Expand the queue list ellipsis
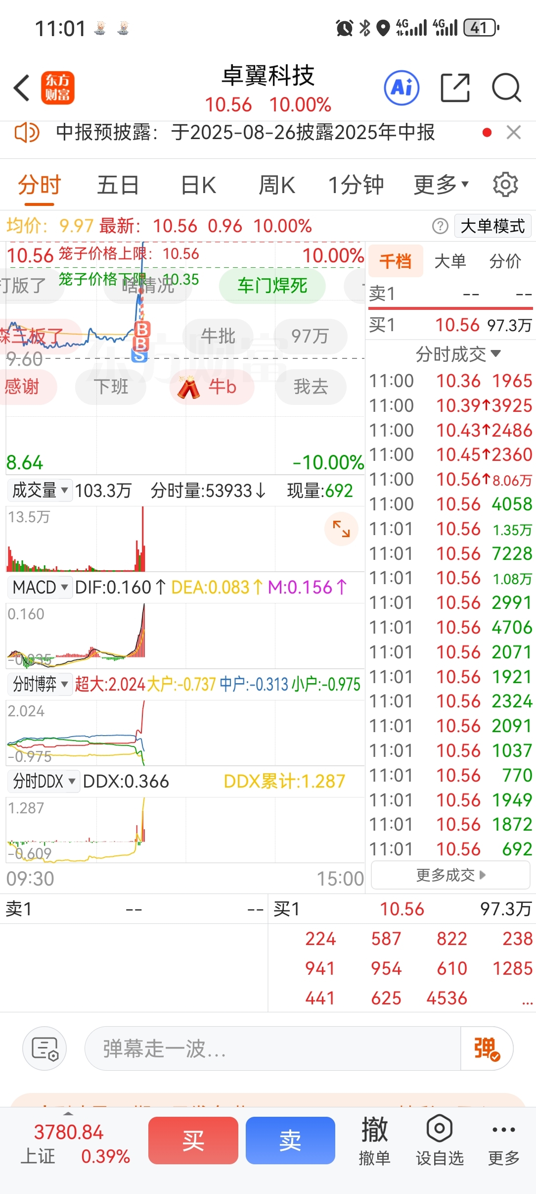 [x=527, y=1002]
